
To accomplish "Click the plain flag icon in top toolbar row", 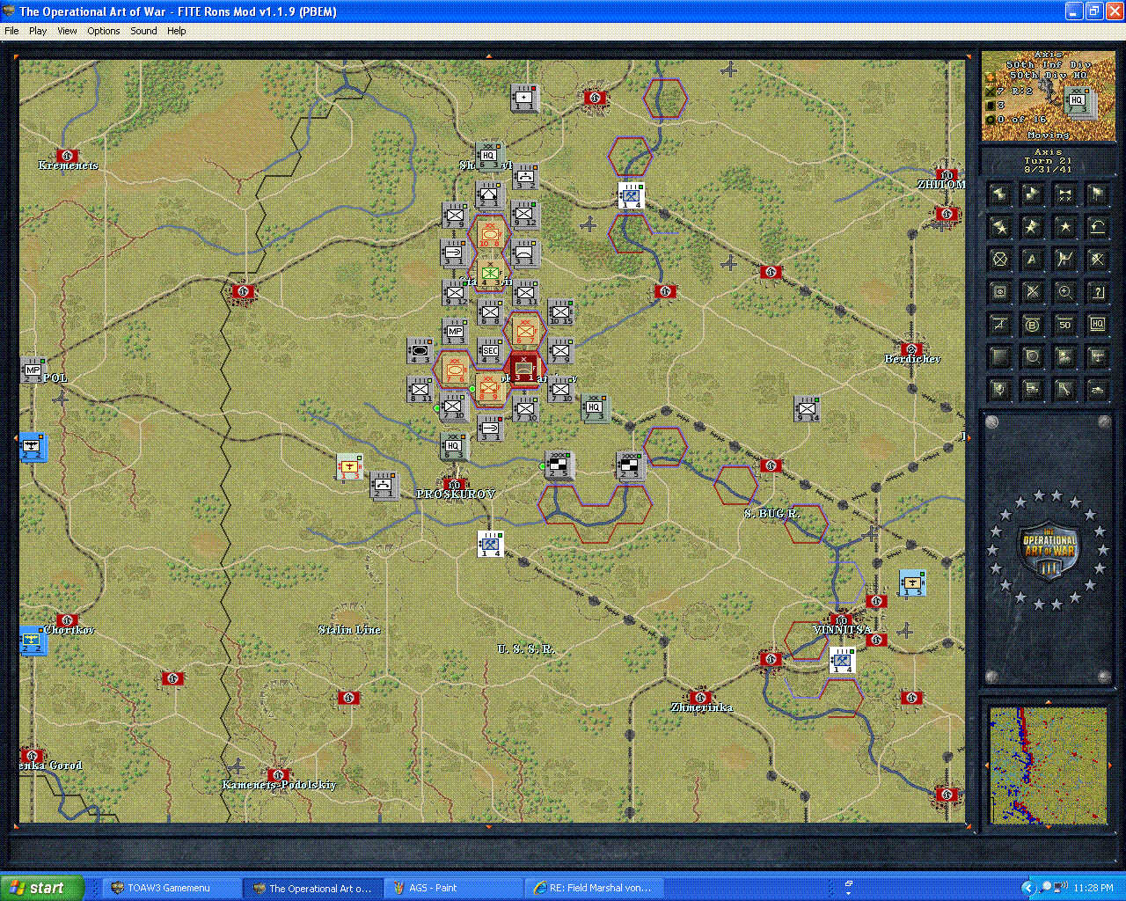I will click(x=1097, y=194).
